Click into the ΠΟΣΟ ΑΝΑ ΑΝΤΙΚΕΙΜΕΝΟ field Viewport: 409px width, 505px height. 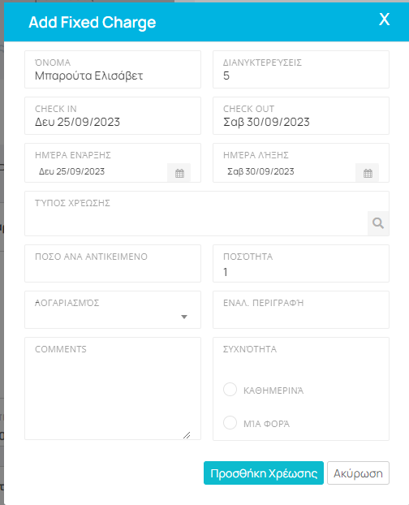click(x=113, y=263)
